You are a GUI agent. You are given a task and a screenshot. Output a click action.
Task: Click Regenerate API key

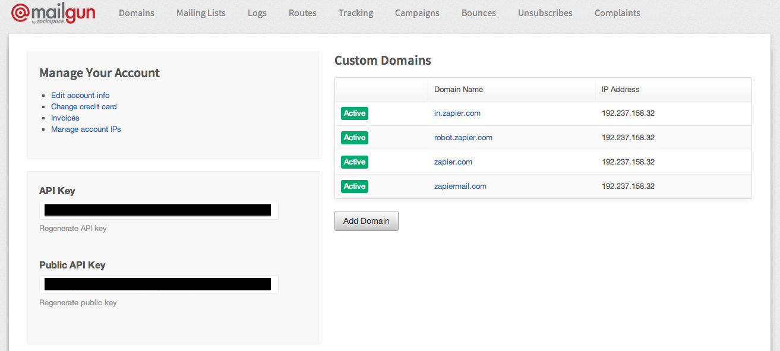click(73, 228)
